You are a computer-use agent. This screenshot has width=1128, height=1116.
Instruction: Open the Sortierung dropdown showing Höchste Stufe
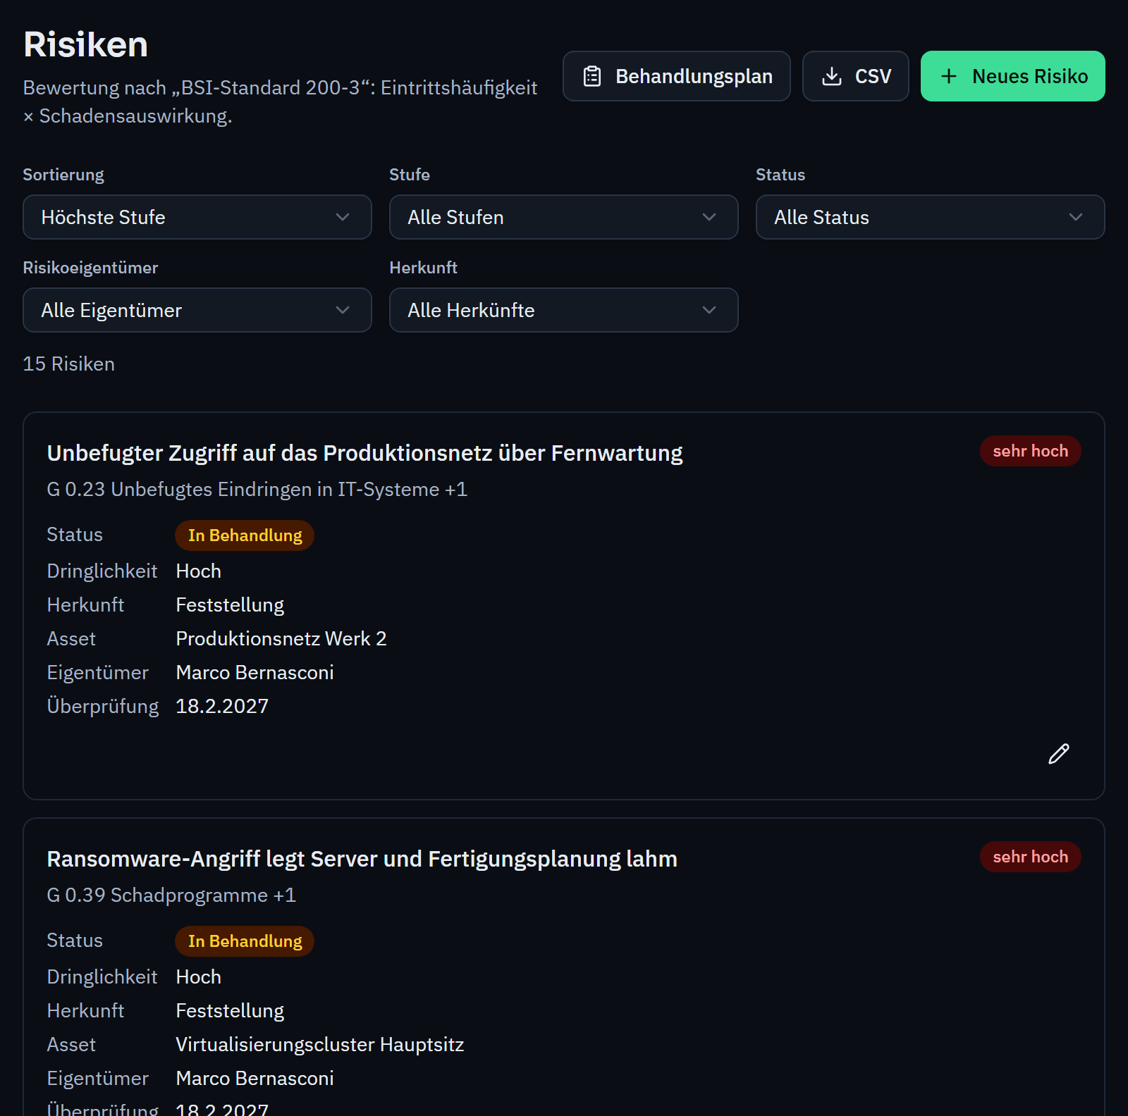coord(197,217)
